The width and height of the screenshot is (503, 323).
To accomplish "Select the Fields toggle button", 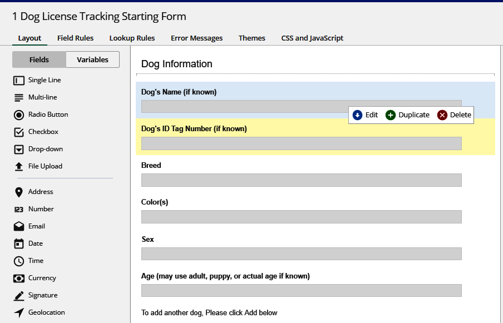I will [39, 59].
